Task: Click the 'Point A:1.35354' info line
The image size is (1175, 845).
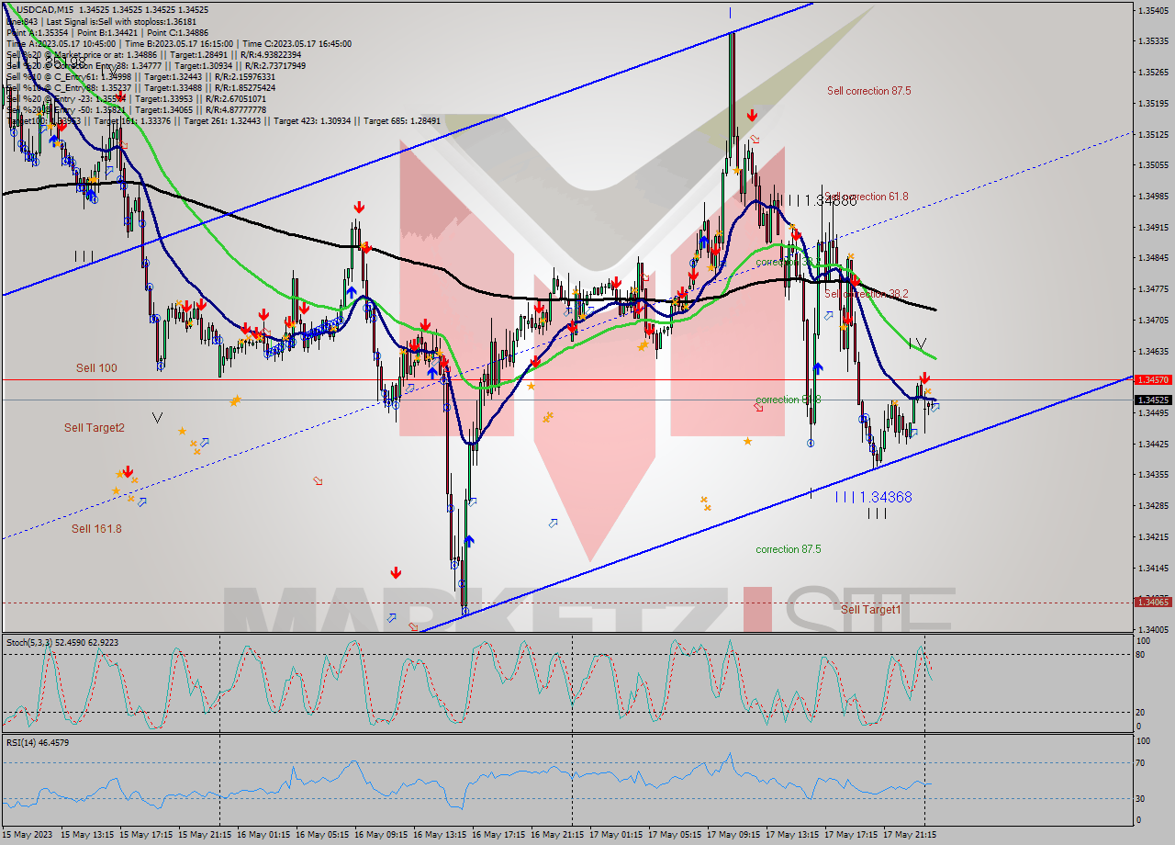Action: pos(107,32)
